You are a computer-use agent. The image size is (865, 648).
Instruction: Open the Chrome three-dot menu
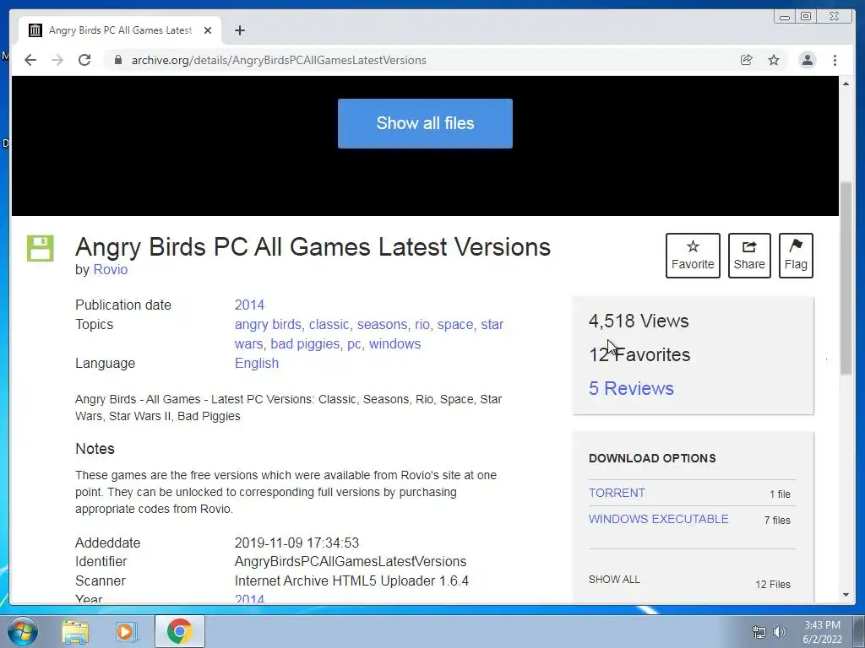click(835, 60)
